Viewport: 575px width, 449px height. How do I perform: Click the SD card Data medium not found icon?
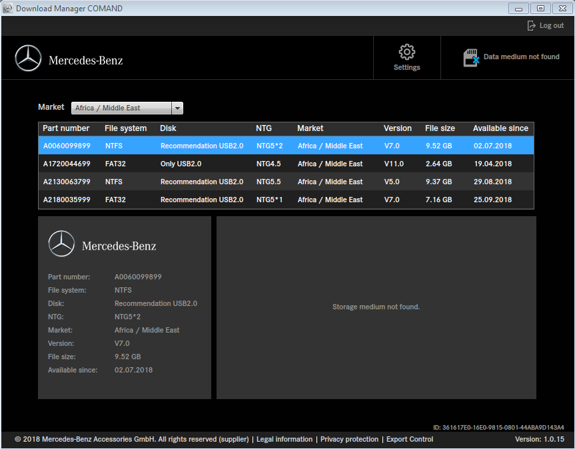tap(471, 57)
